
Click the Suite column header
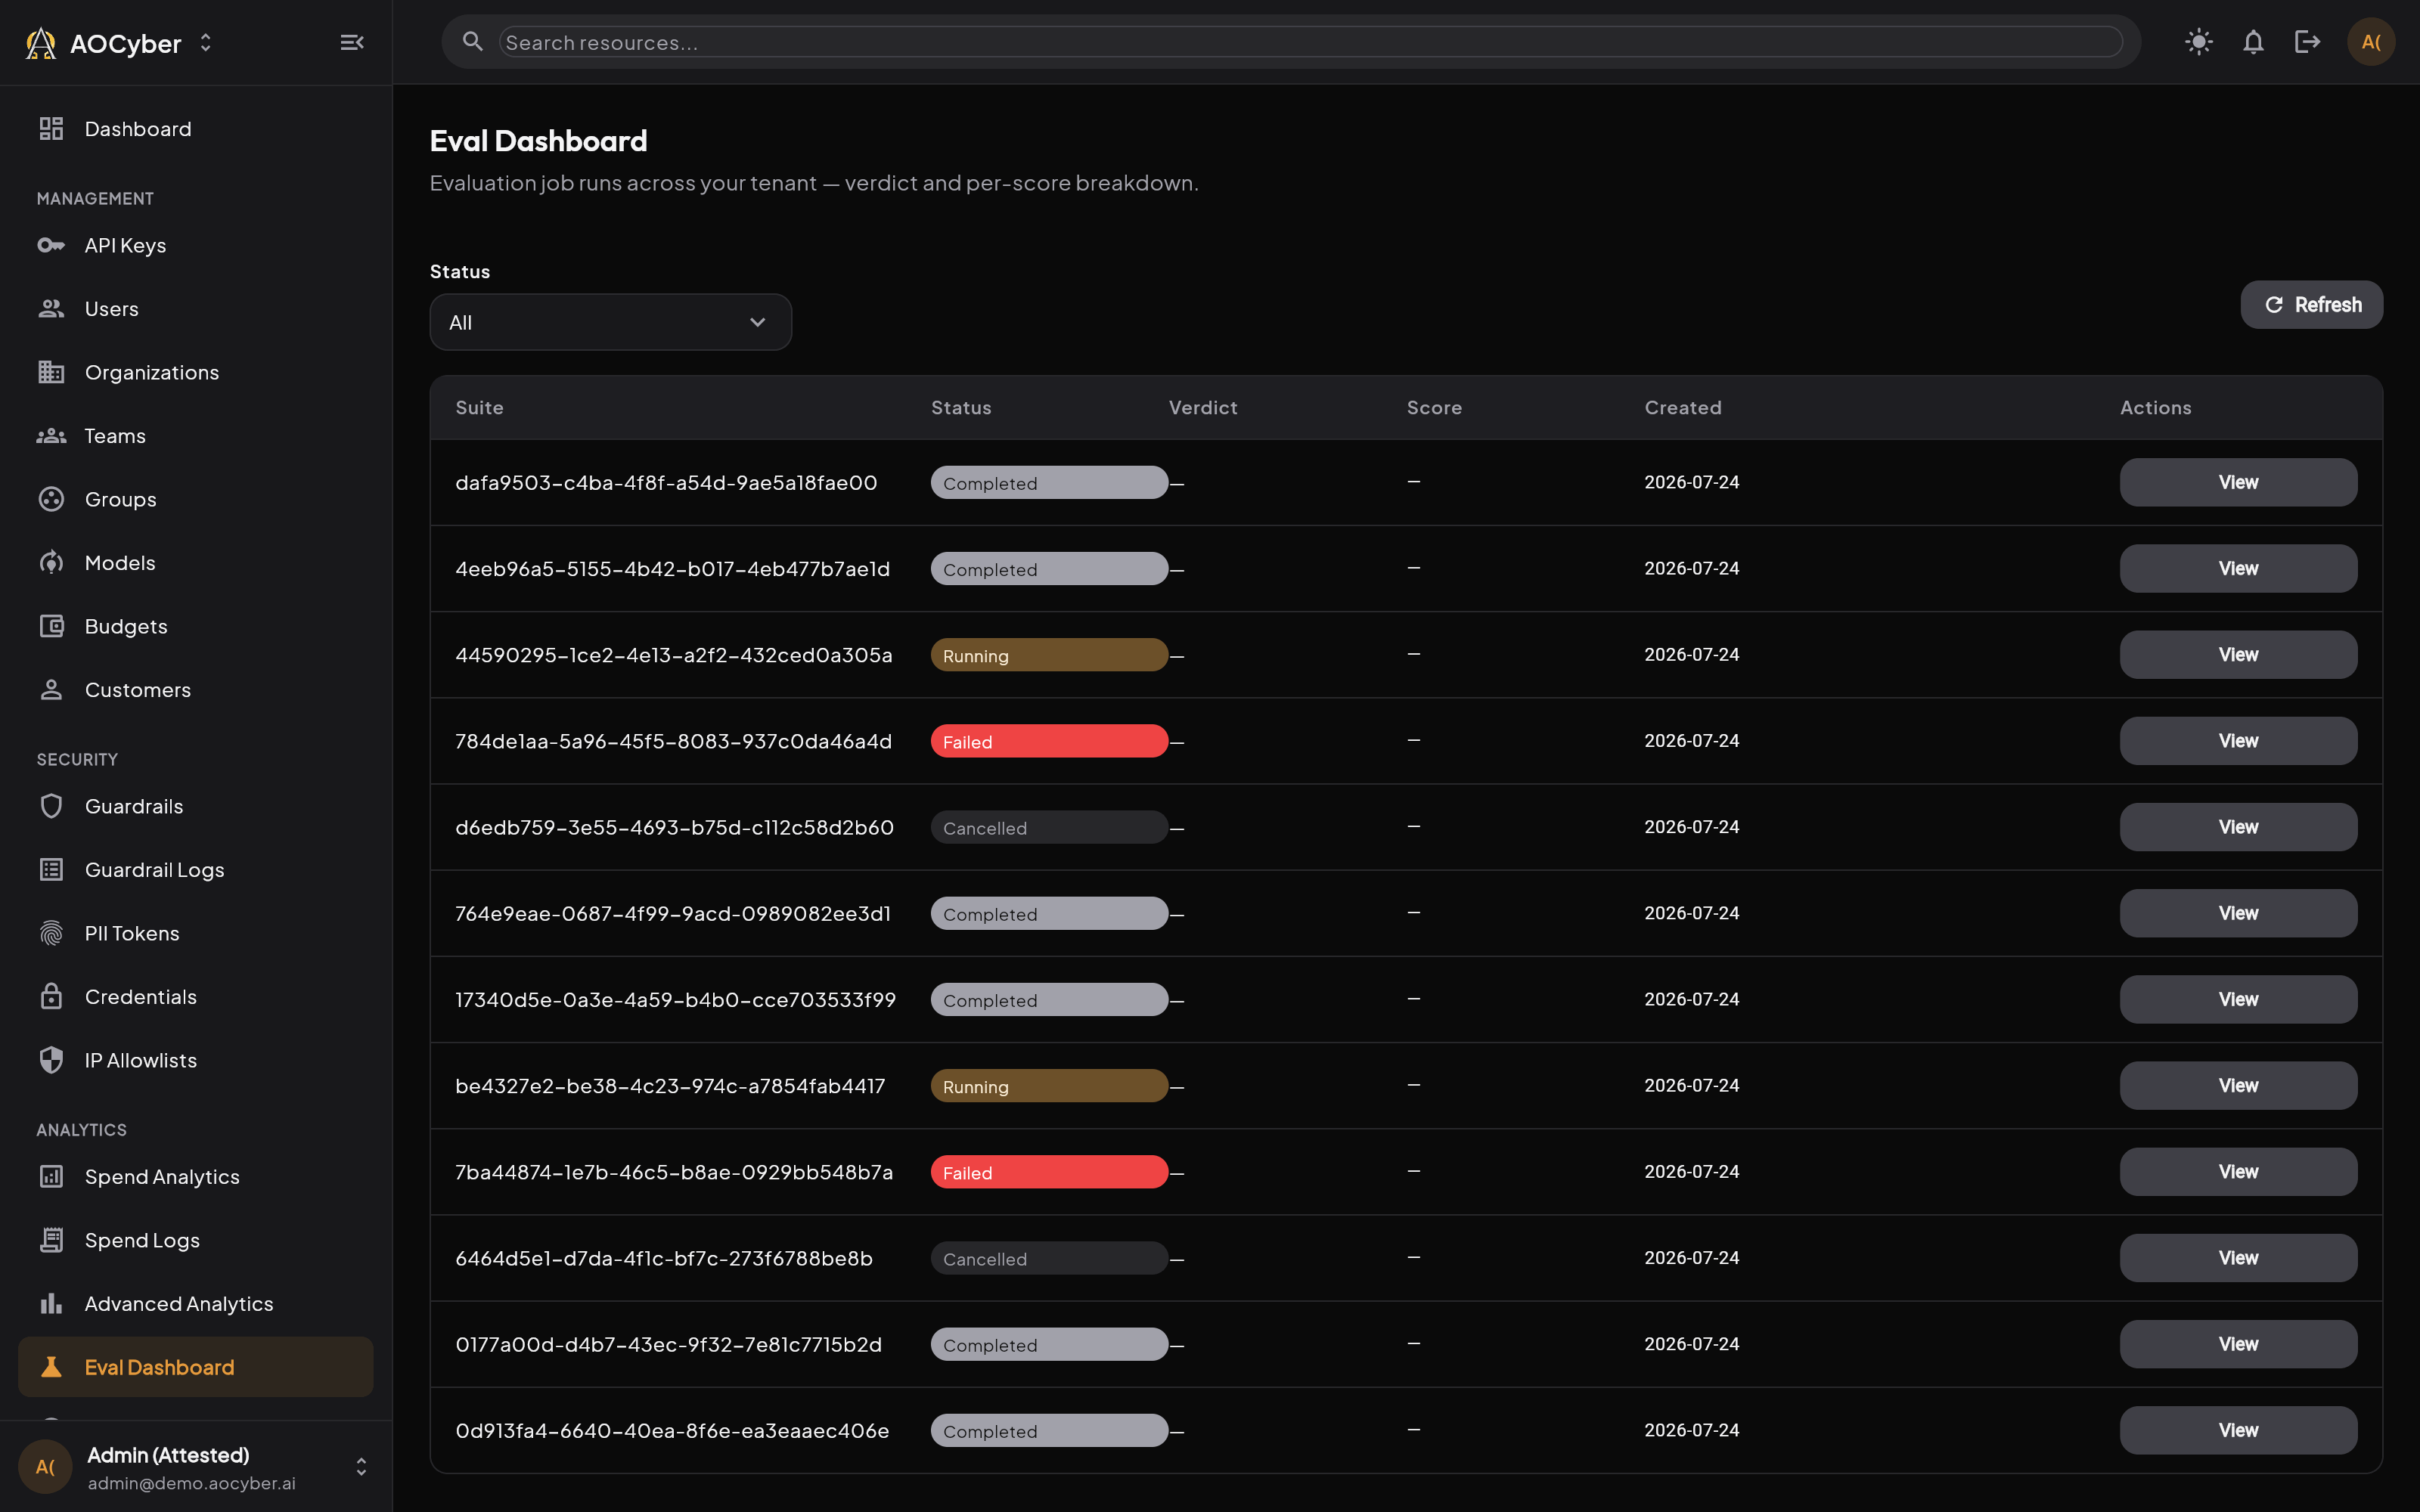[x=479, y=407]
